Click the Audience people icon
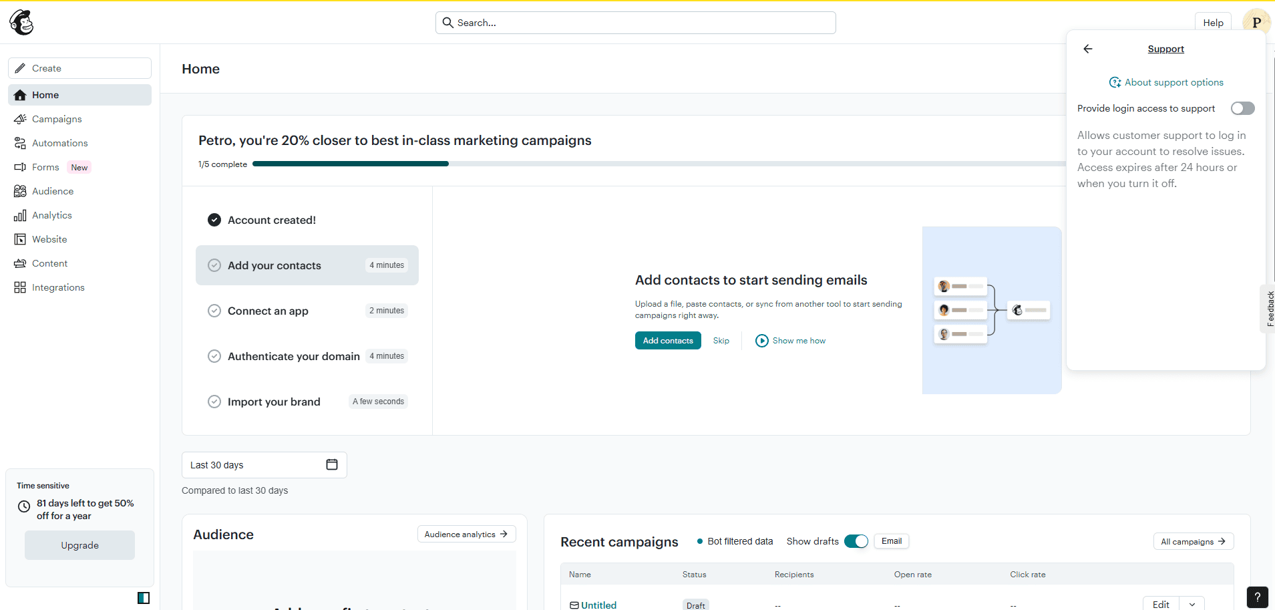 20,191
